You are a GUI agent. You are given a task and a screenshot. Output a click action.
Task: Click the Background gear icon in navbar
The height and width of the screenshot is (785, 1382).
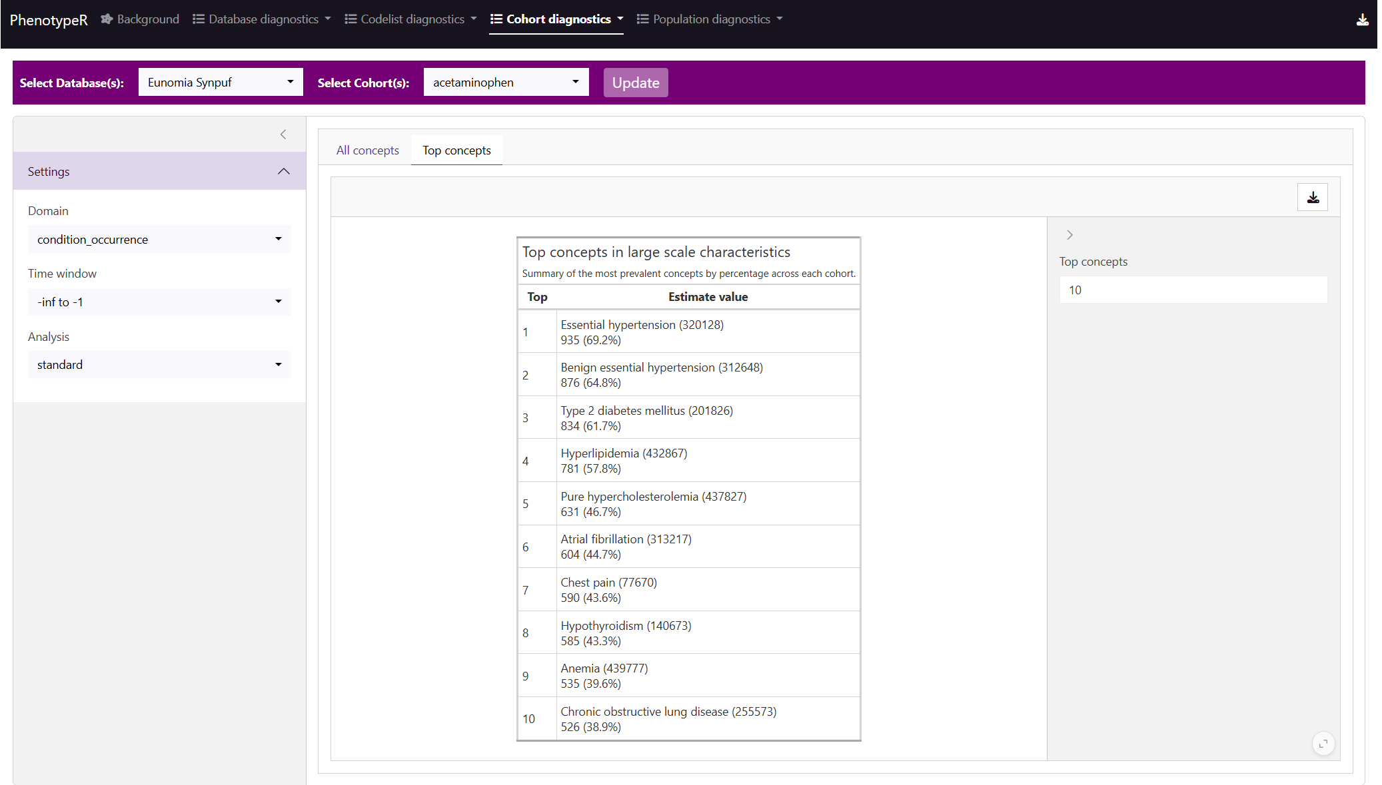pyautogui.click(x=107, y=19)
